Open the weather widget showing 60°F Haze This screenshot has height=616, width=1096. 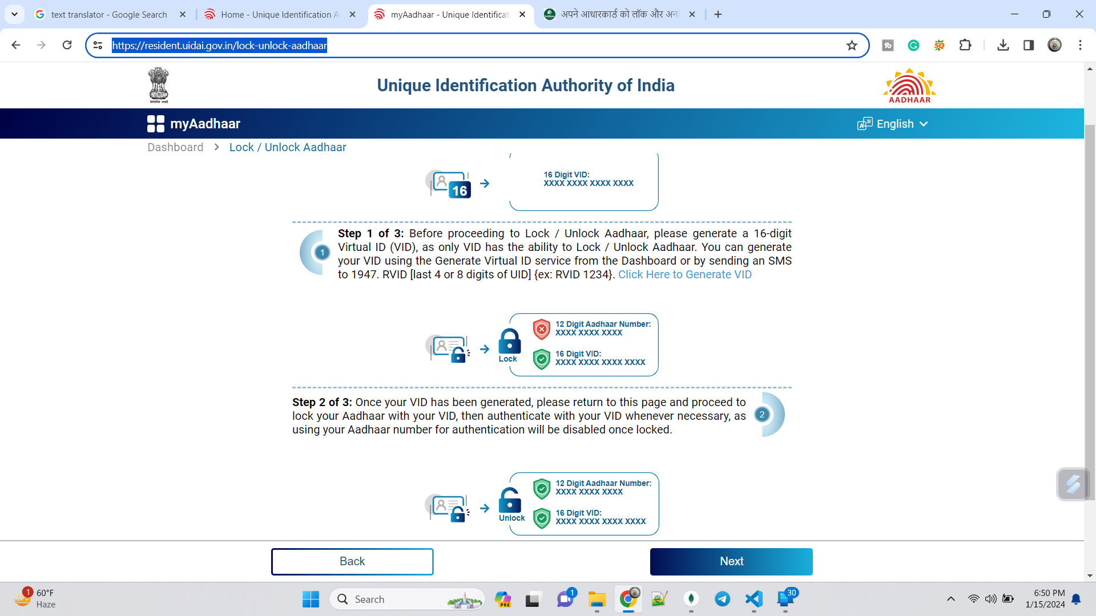click(35, 599)
